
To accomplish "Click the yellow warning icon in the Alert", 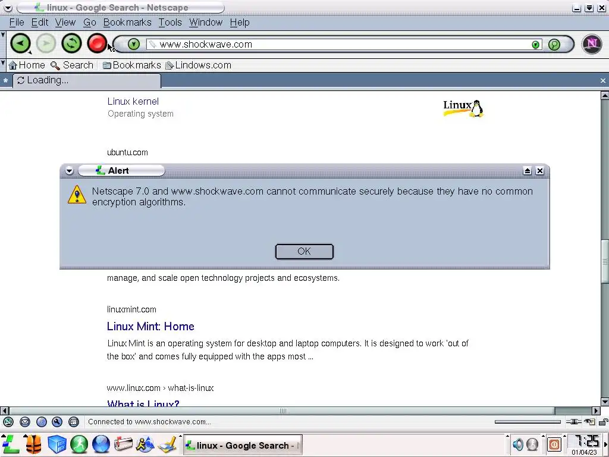I will coord(77,195).
